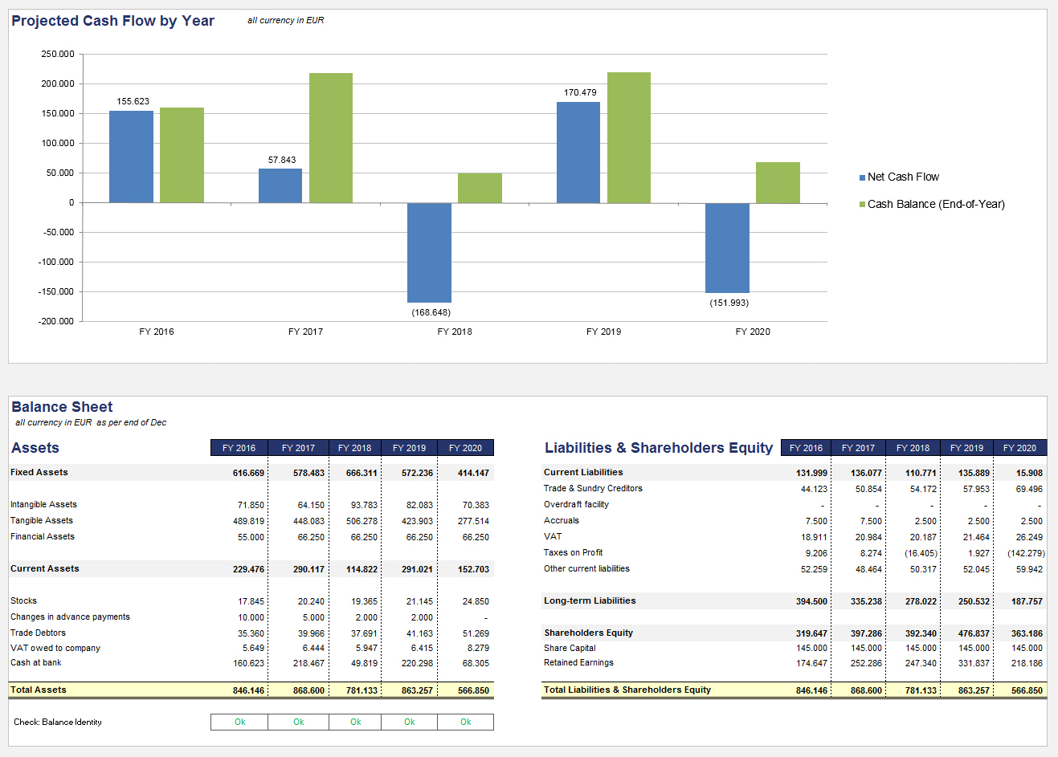Click the negative blue bar for FY 2018
Image resolution: width=1058 pixels, height=757 pixels.
click(429, 252)
